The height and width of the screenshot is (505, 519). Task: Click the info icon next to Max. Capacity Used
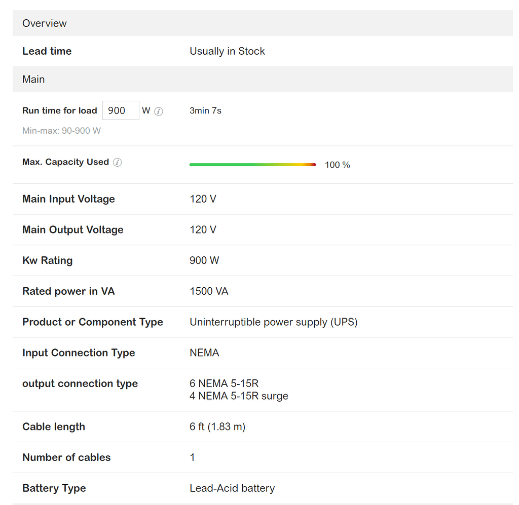pyautogui.click(x=117, y=163)
